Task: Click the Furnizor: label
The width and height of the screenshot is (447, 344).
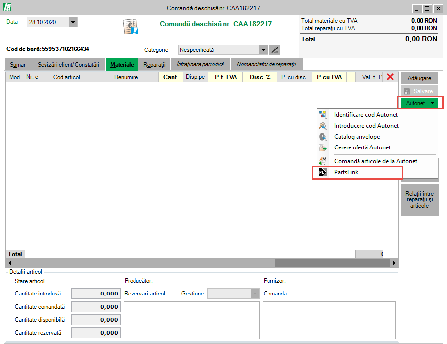Action: 274,281
